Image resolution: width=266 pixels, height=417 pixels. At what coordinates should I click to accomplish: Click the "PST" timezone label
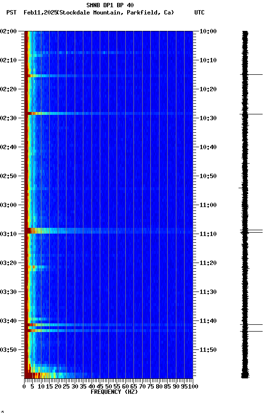[12, 13]
